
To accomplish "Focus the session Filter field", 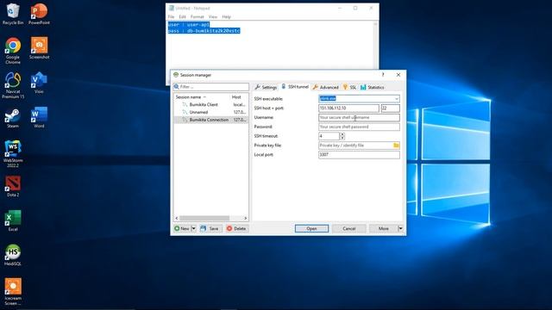I will (210, 87).
